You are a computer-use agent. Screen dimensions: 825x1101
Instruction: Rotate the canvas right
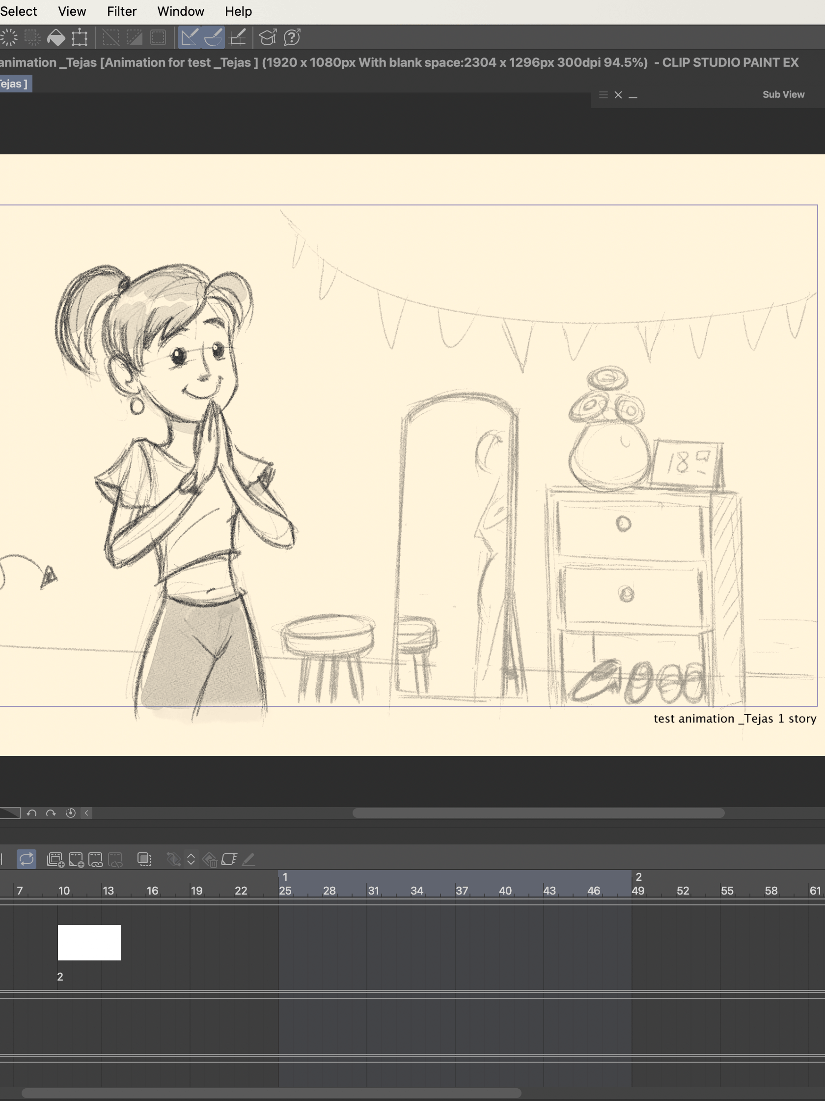(51, 813)
